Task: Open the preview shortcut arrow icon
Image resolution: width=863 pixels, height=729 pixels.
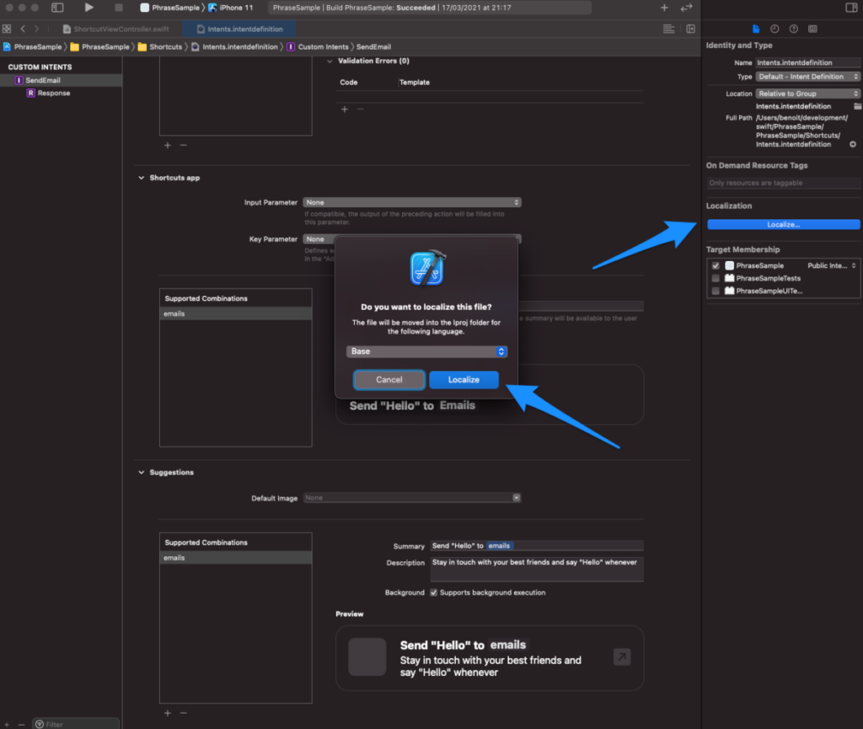Action: coord(622,657)
